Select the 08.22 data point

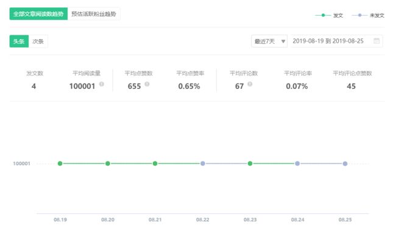coord(202,163)
